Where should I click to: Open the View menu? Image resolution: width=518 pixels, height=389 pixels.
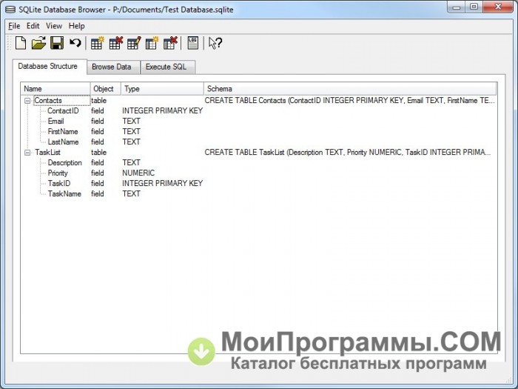point(54,26)
